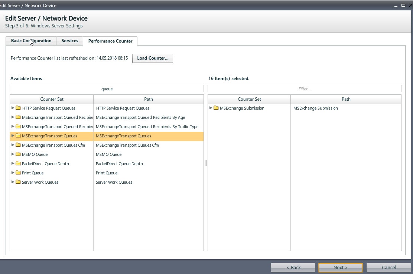This screenshot has width=413, height=274.
Task: Click the highlighted MSExchangeTransport Queues folder icon
Action: click(x=18, y=136)
